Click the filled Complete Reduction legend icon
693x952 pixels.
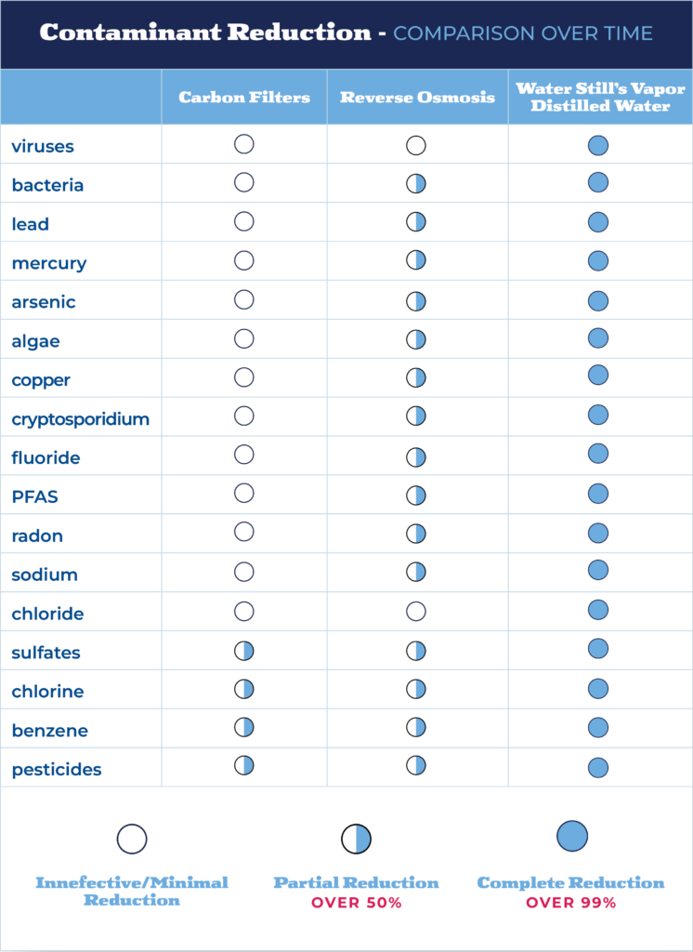[572, 836]
